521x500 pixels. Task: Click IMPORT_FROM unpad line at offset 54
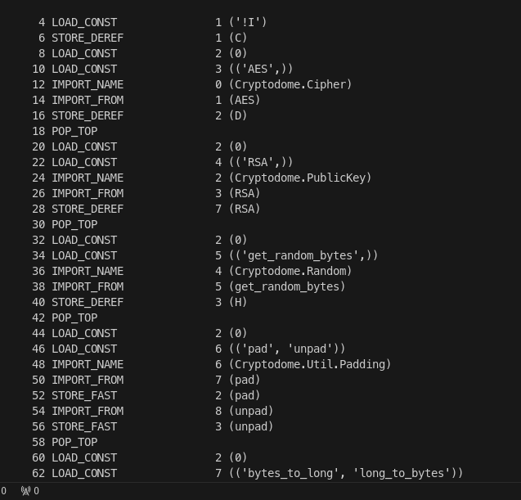152,411
